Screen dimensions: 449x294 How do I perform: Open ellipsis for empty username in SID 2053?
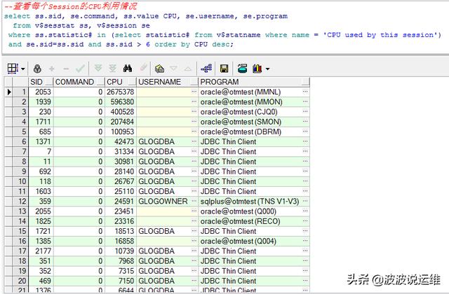click(194, 92)
